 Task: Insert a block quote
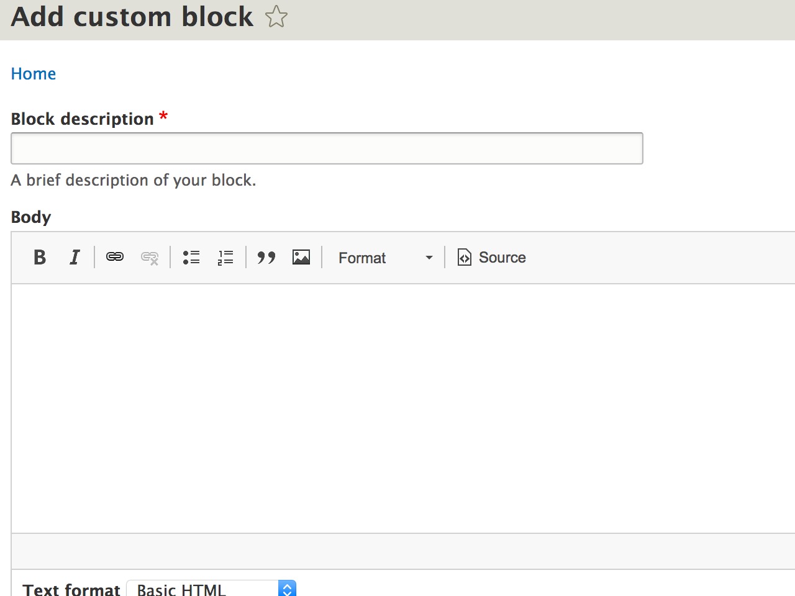click(x=266, y=257)
